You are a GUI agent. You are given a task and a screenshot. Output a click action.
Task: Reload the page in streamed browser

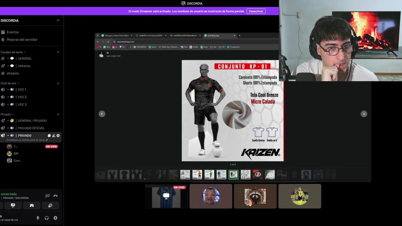point(108,41)
